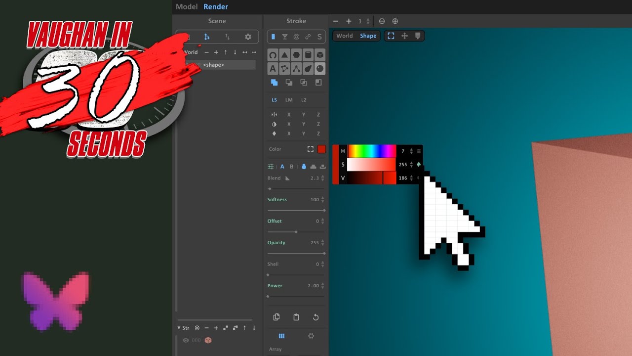The image size is (632, 356).
Task: Toggle LS layer mode
Action: [274, 100]
